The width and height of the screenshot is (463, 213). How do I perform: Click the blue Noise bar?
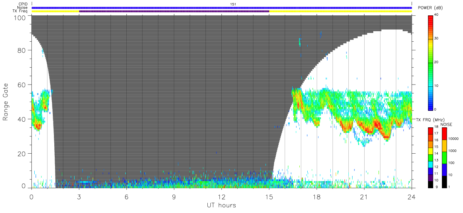pyautogui.click(x=222, y=8)
